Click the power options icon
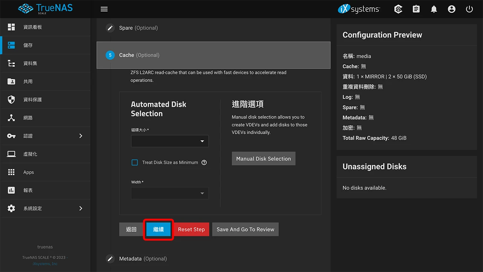The width and height of the screenshot is (483, 272). click(469, 9)
